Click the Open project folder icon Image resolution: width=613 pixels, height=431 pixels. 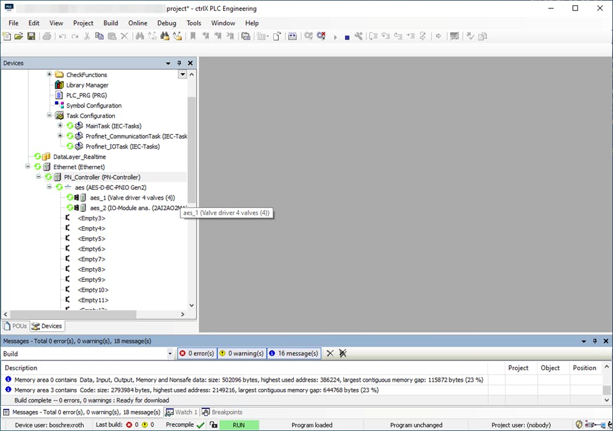pos(19,36)
